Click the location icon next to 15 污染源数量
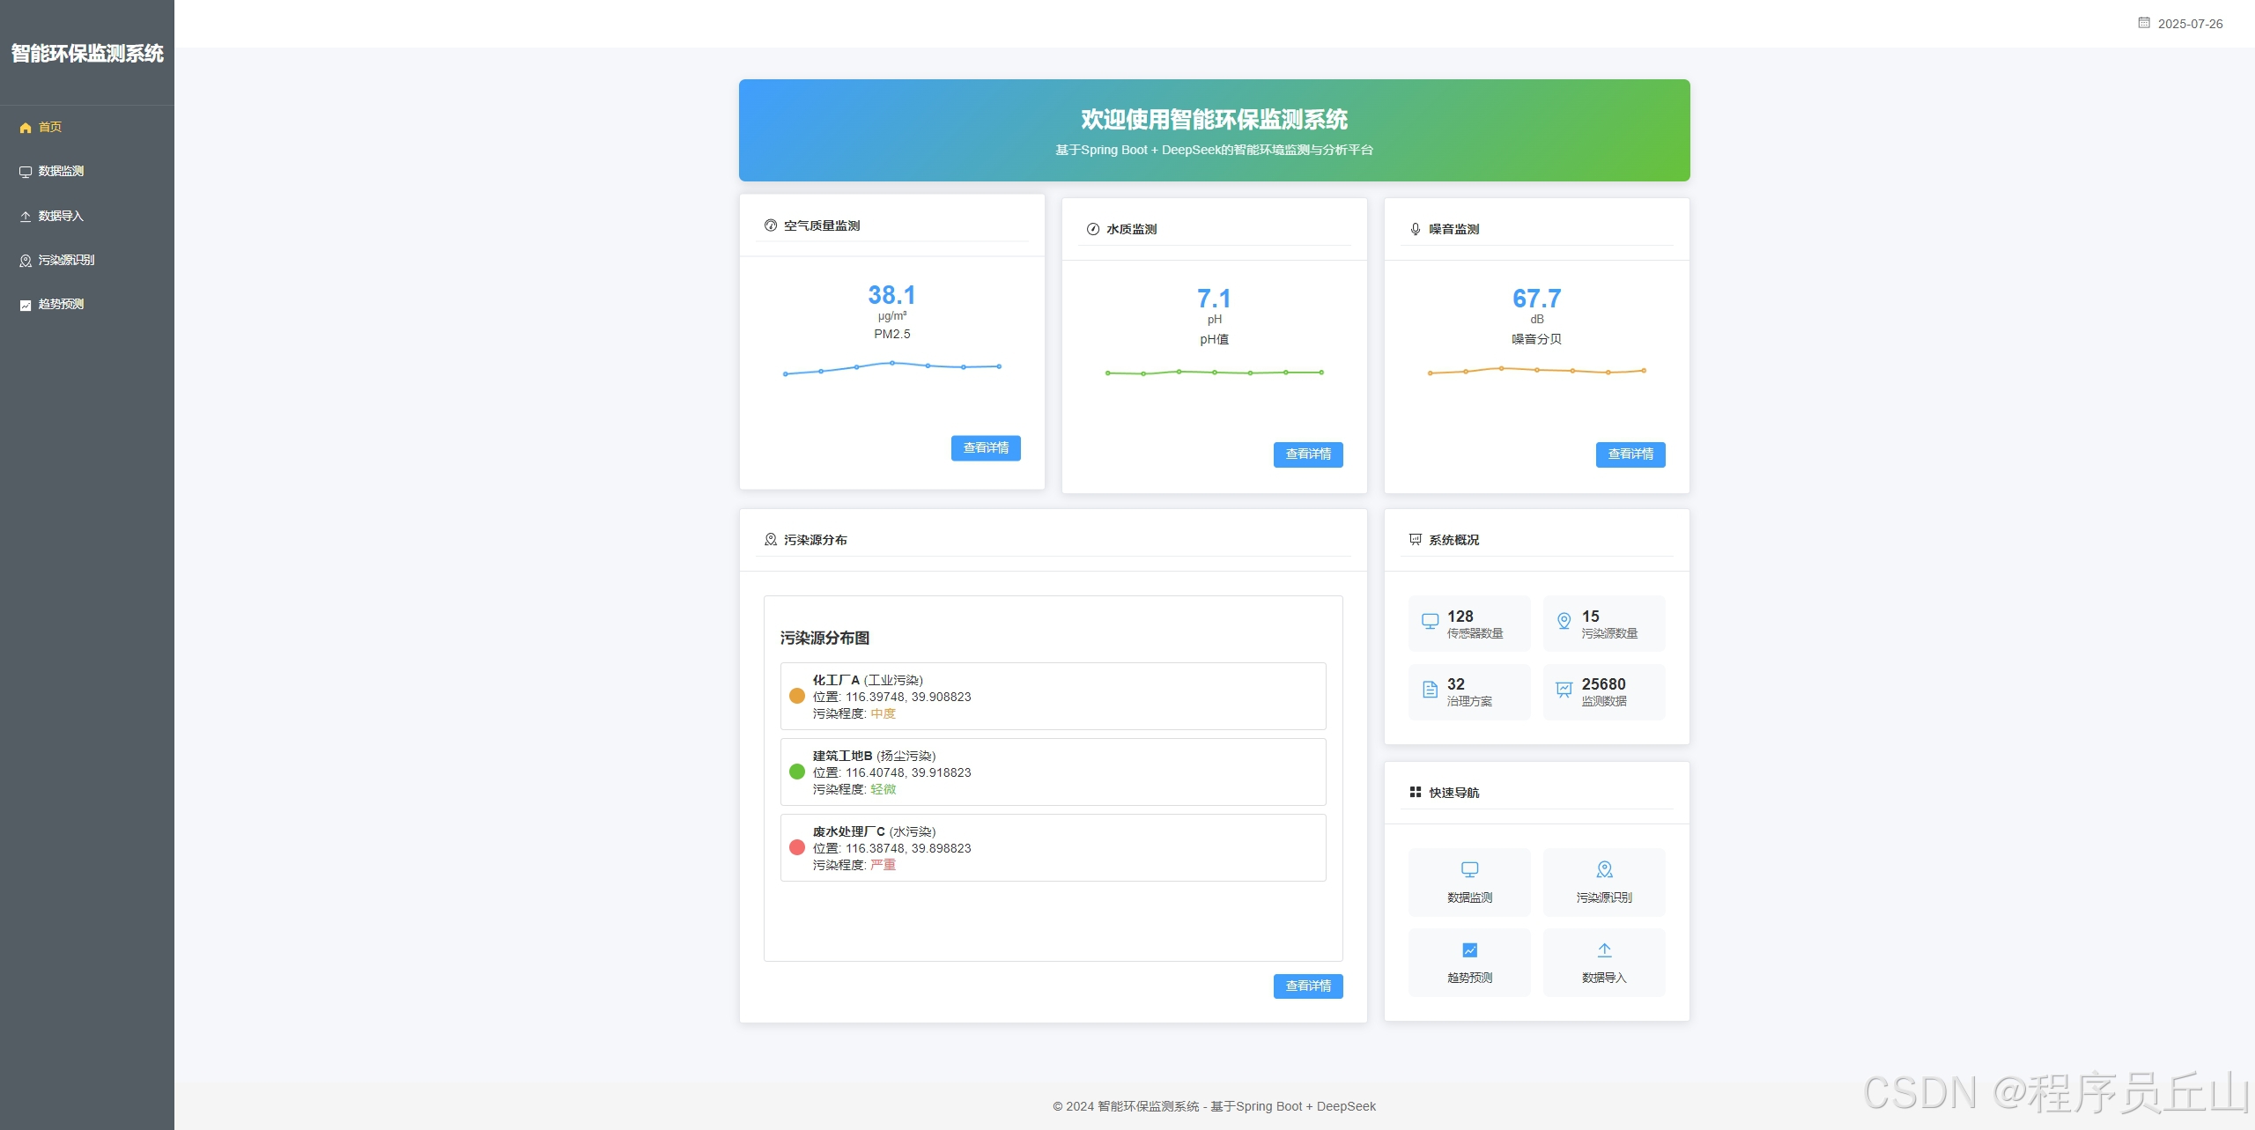Image resolution: width=2255 pixels, height=1130 pixels. point(1564,621)
